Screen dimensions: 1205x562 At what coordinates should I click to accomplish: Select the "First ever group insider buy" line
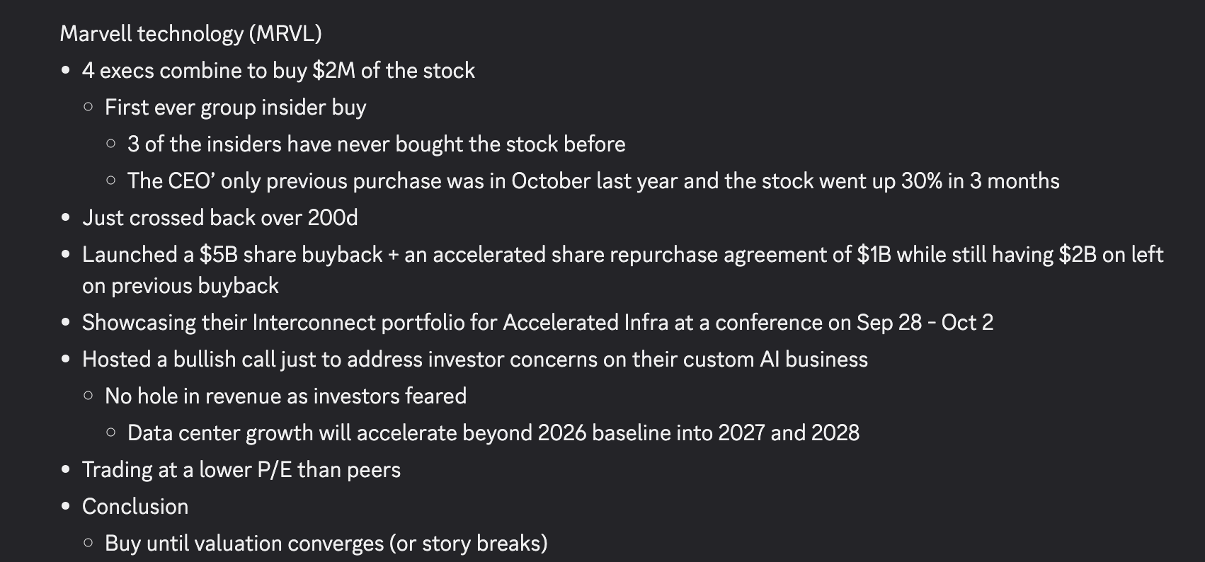pyautogui.click(x=235, y=107)
